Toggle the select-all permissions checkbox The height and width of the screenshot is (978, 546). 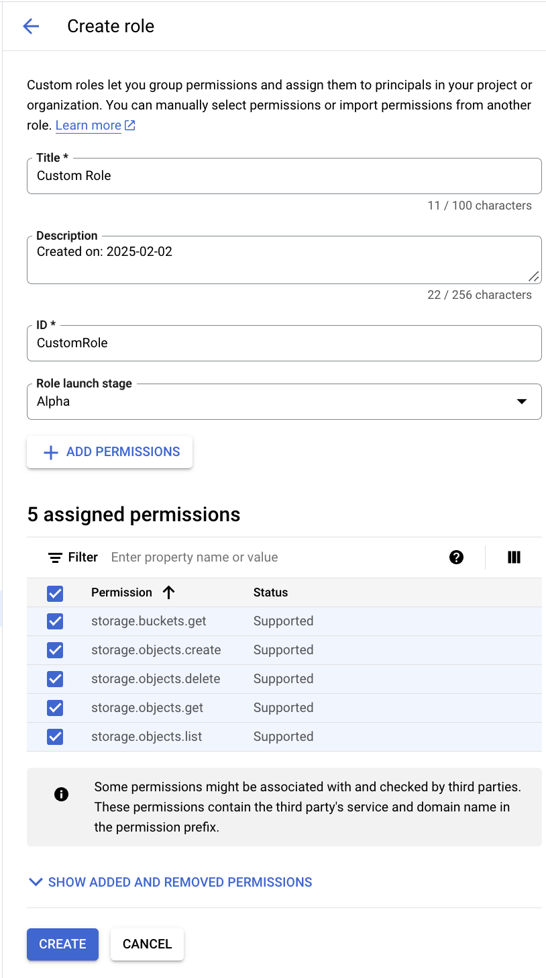(55, 593)
